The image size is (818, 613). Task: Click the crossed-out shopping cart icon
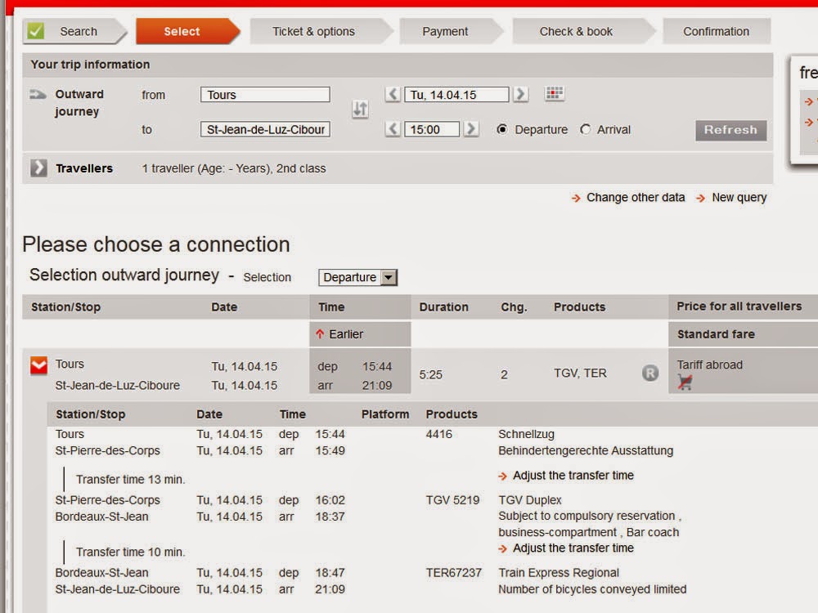click(685, 382)
